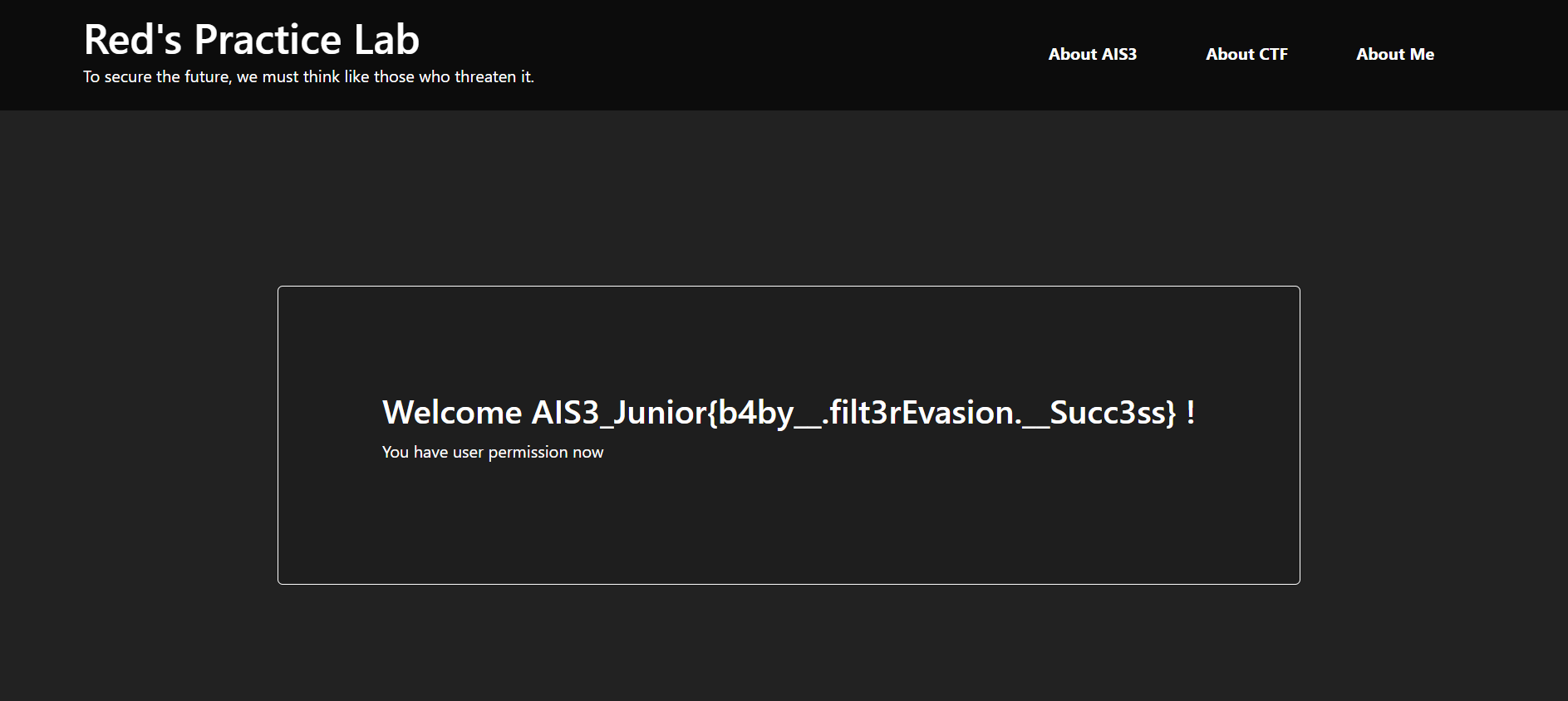Click the 'You have user permission now' message
This screenshot has width=1568, height=701.
click(492, 452)
